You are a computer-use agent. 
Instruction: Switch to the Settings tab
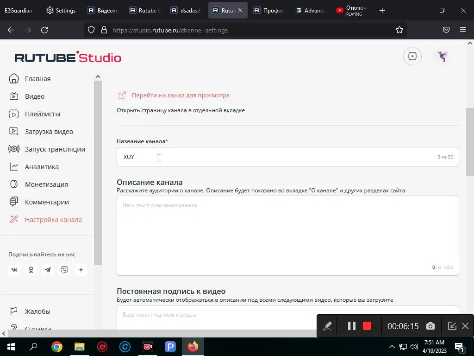[x=62, y=10]
